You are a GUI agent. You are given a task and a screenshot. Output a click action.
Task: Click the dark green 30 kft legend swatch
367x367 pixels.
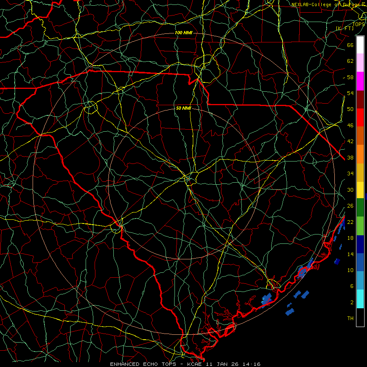click(360, 208)
